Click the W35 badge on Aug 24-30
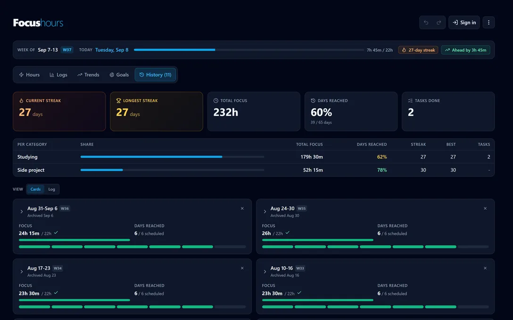 302,208
